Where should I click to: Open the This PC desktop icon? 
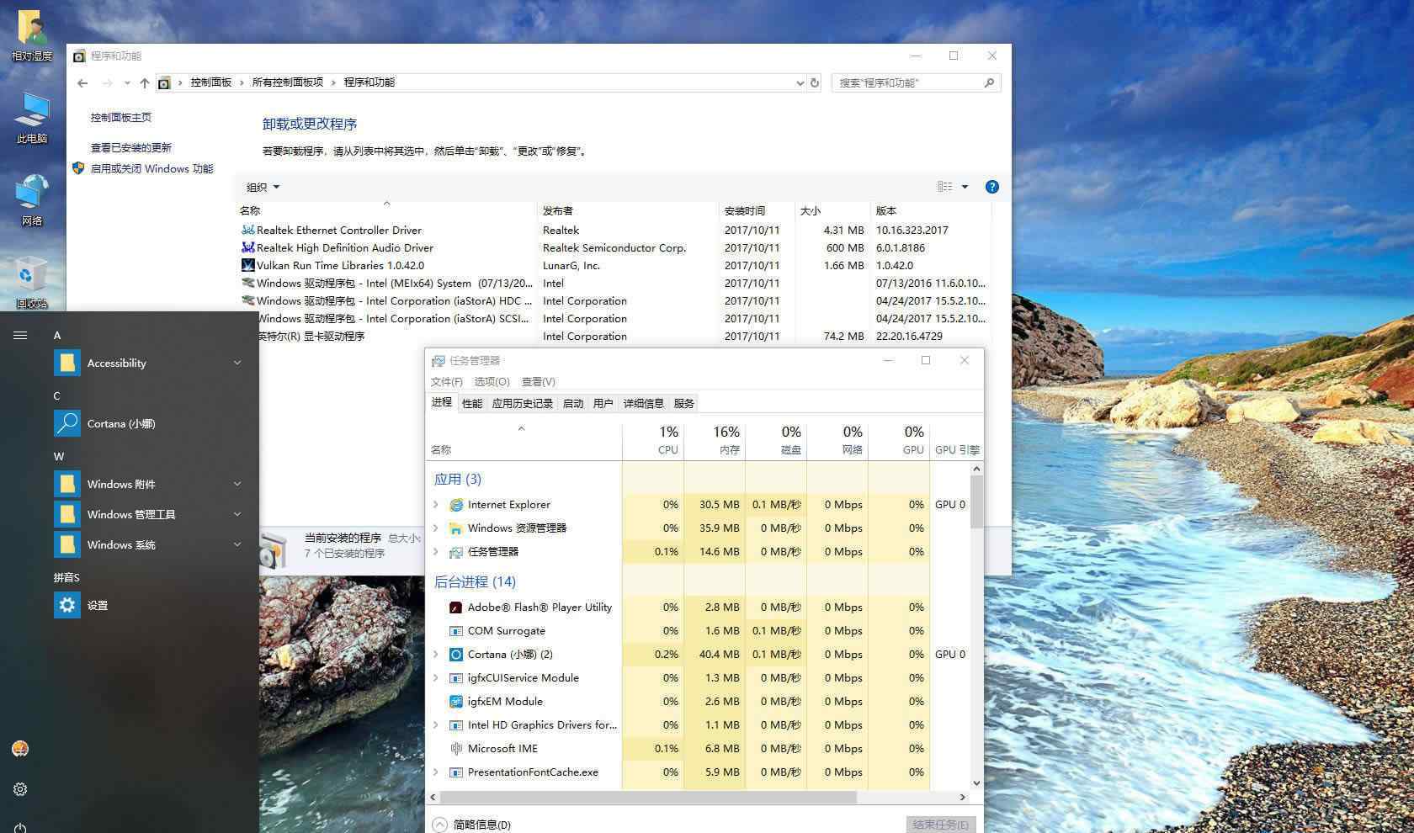[x=32, y=118]
